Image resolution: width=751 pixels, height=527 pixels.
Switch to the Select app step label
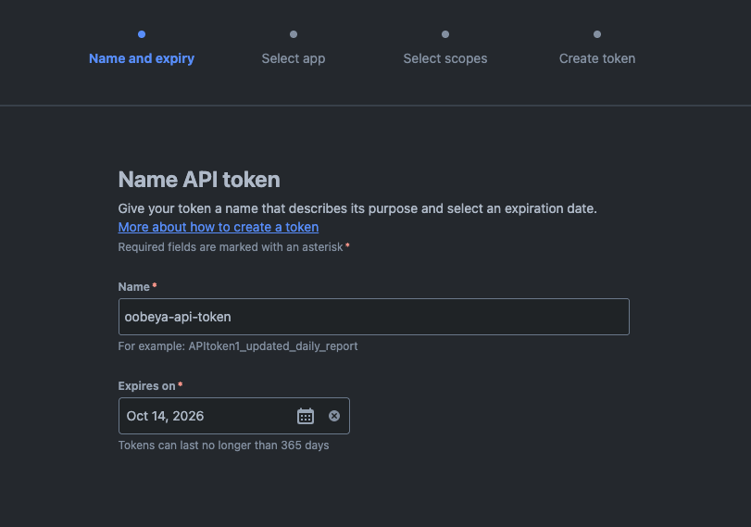(294, 58)
